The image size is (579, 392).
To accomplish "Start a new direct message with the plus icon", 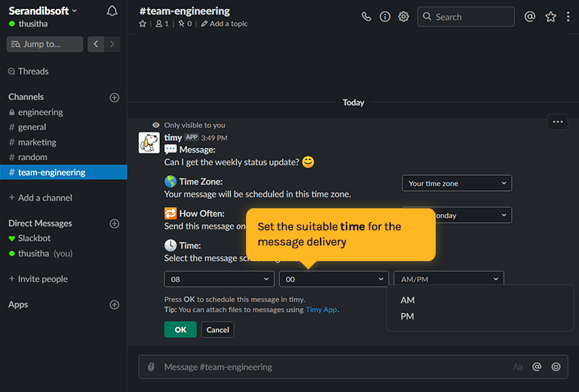I will (114, 223).
